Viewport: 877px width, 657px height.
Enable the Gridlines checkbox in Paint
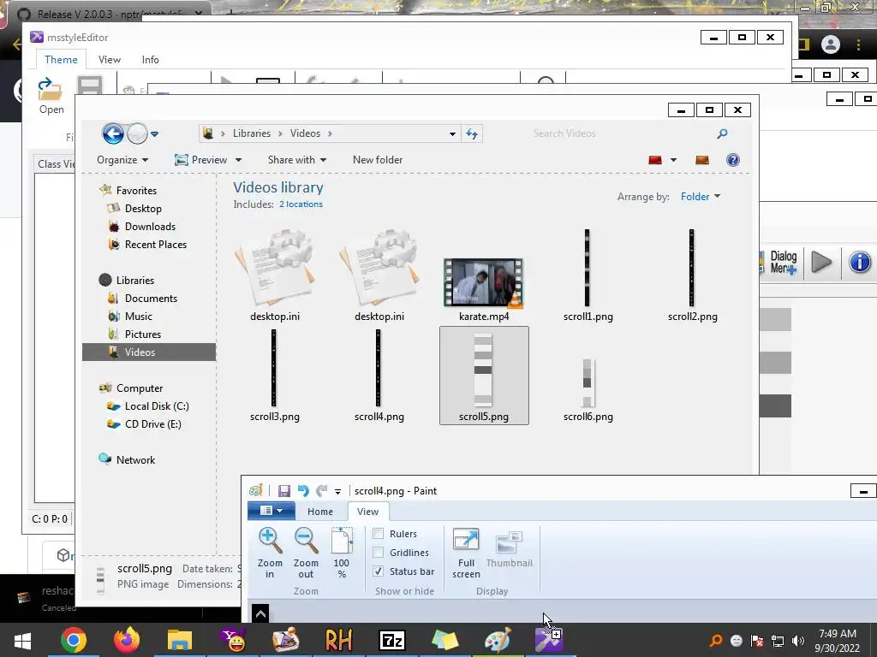[379, 553]
